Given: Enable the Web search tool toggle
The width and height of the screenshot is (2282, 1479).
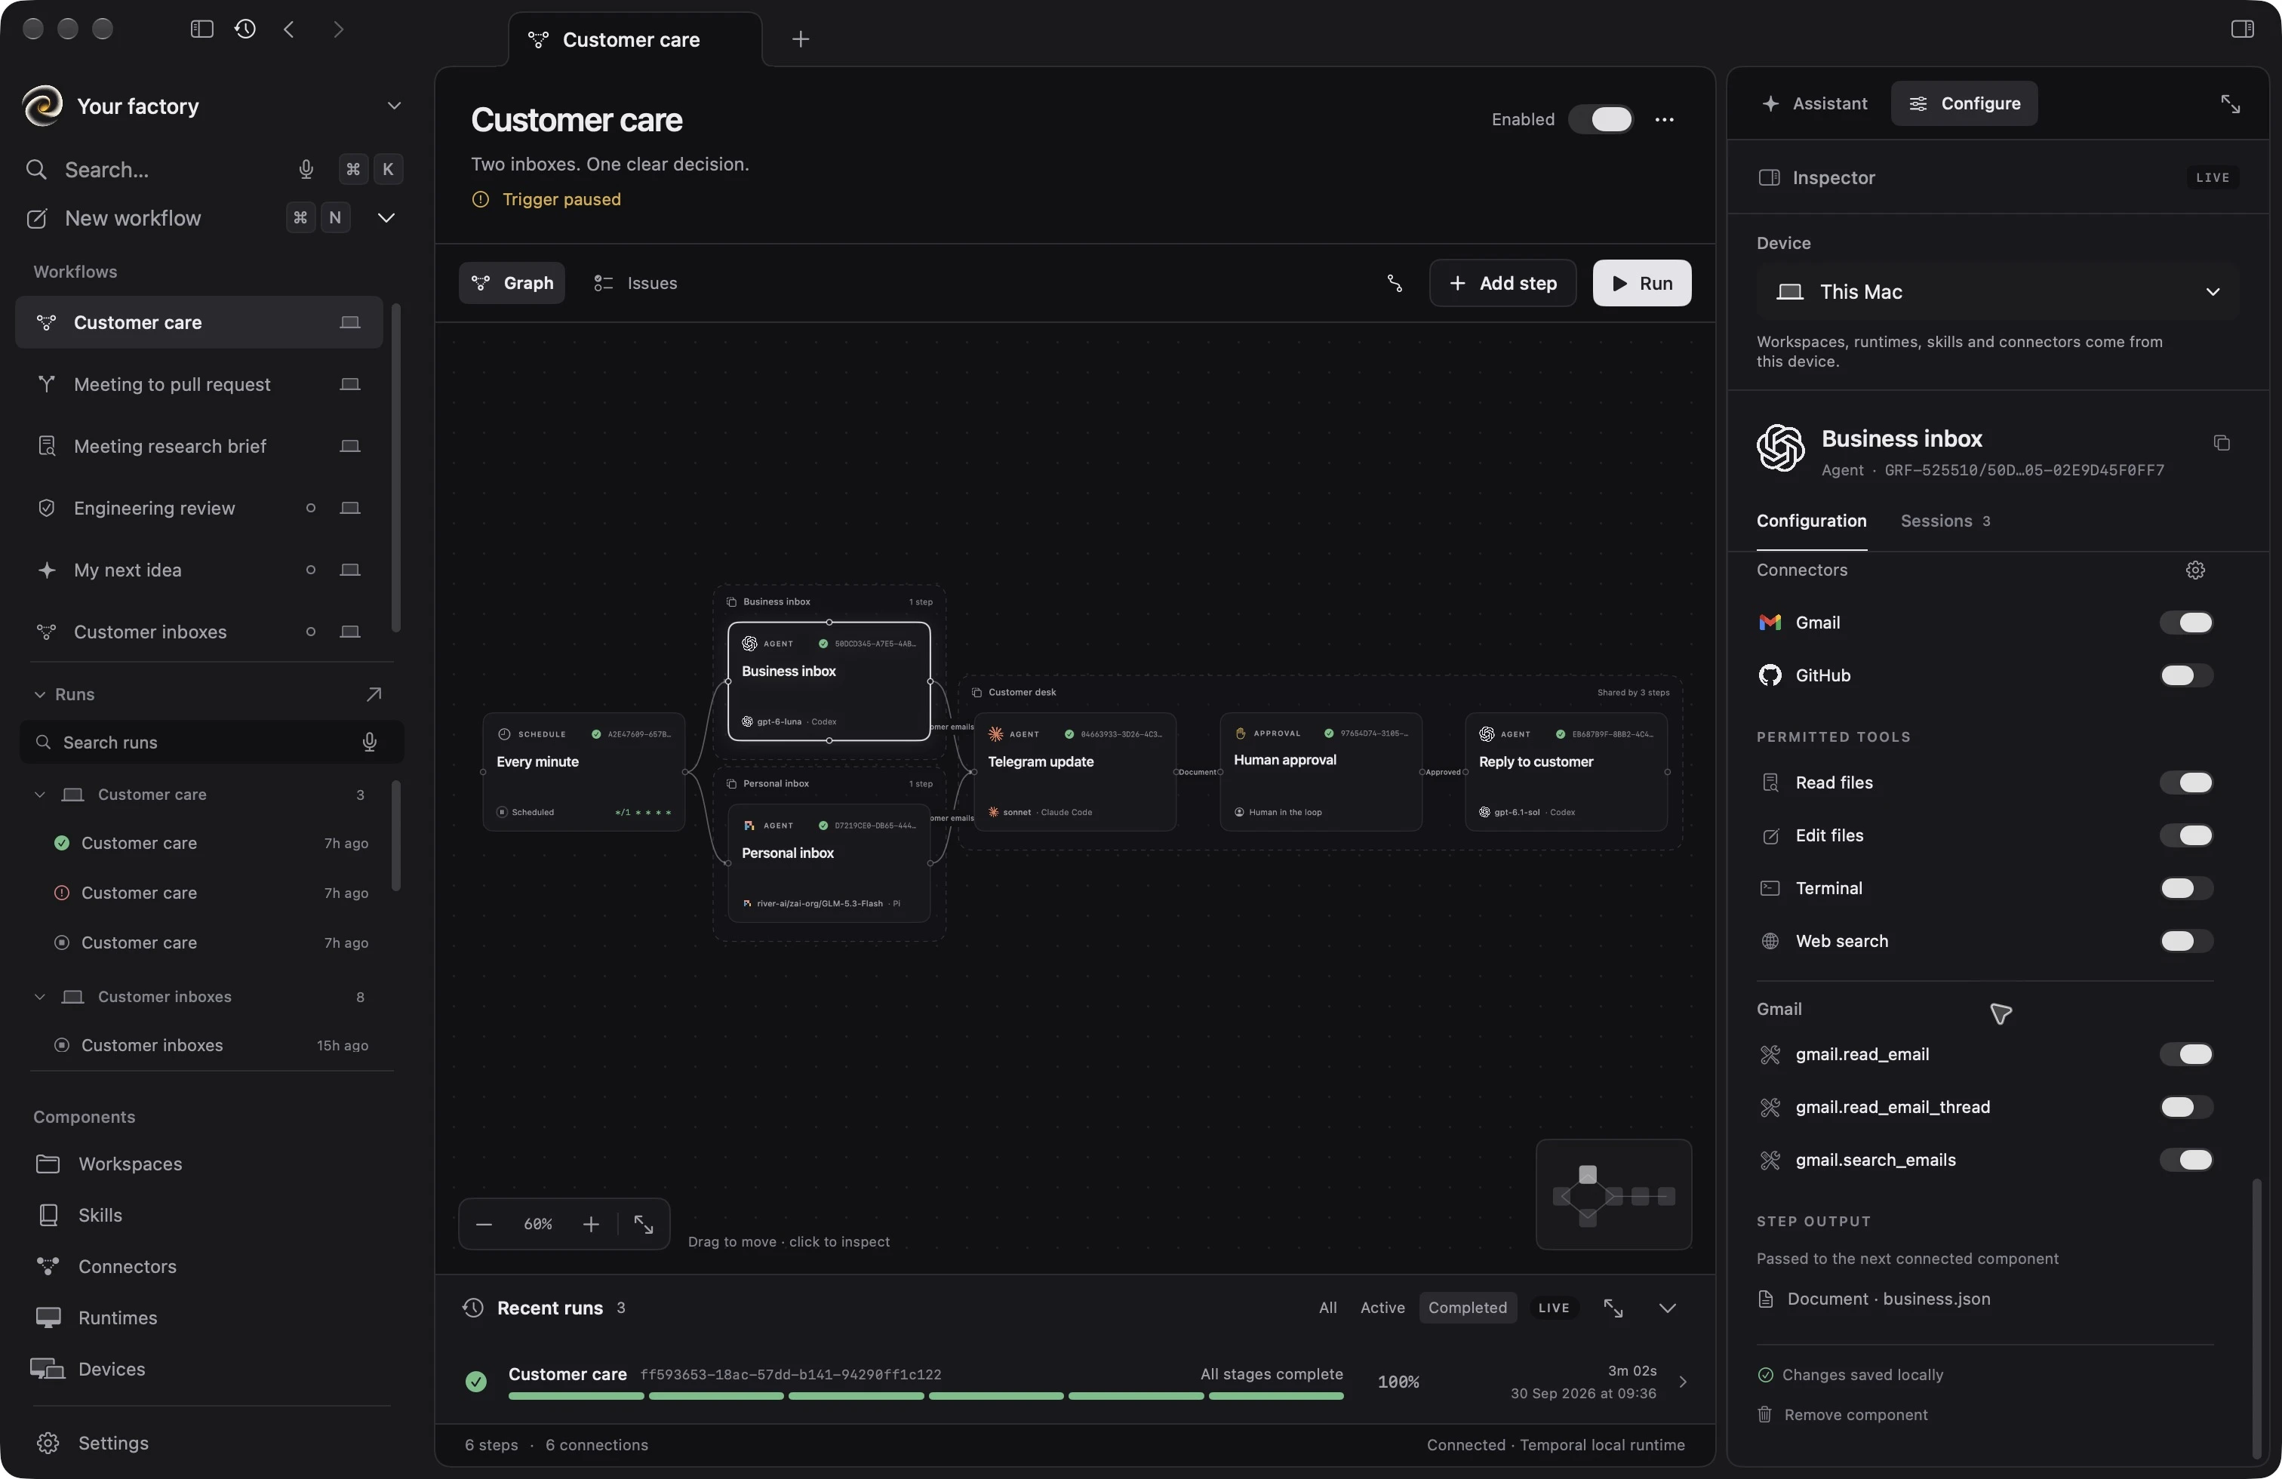Looking at the screenshot, I should [x=2186, y=941].
